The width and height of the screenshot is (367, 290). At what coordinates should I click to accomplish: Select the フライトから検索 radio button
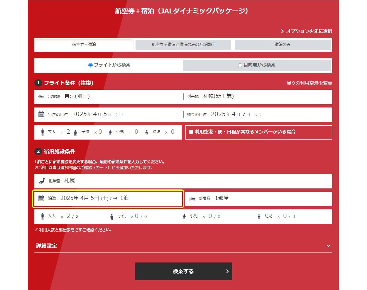point(90,65)
